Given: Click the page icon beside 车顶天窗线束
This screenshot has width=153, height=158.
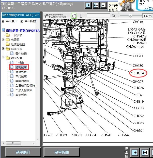Looking at the screenshot, I should [x=12, y=90].
